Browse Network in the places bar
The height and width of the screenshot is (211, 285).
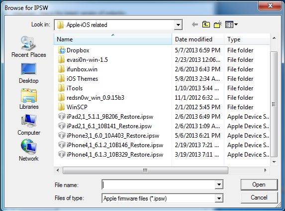pyautogui.click(x=29, y=151)
